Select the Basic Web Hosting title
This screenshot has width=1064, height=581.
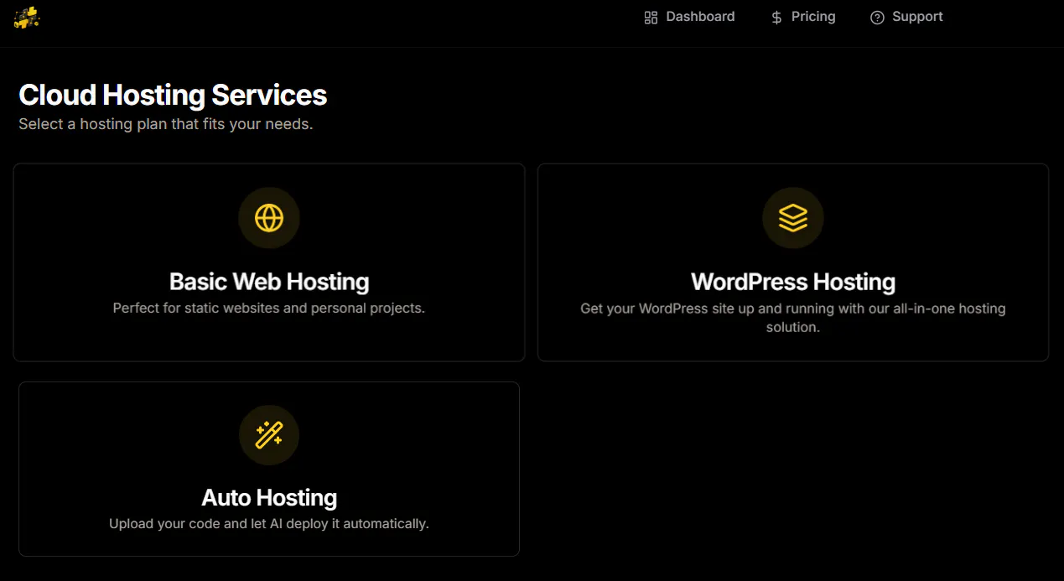(269, 281)
